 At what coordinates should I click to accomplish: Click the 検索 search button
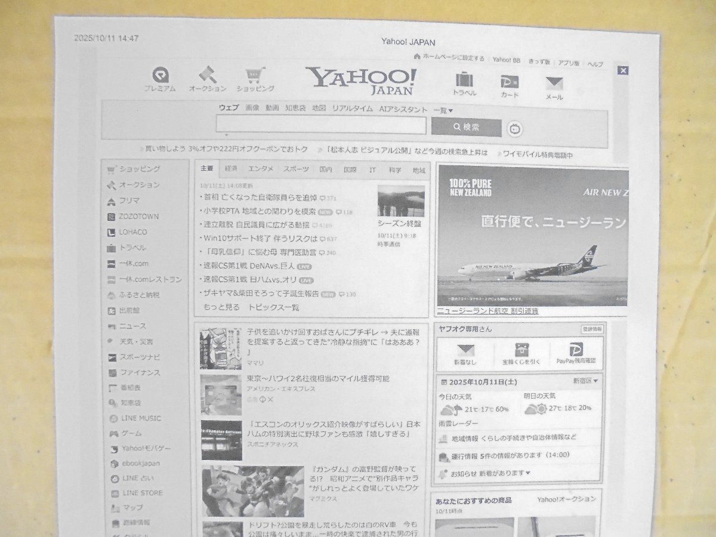click(467, 126)
